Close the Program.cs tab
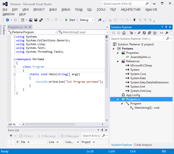This screenshot has width=174, height=154. [x=30, y=27]
